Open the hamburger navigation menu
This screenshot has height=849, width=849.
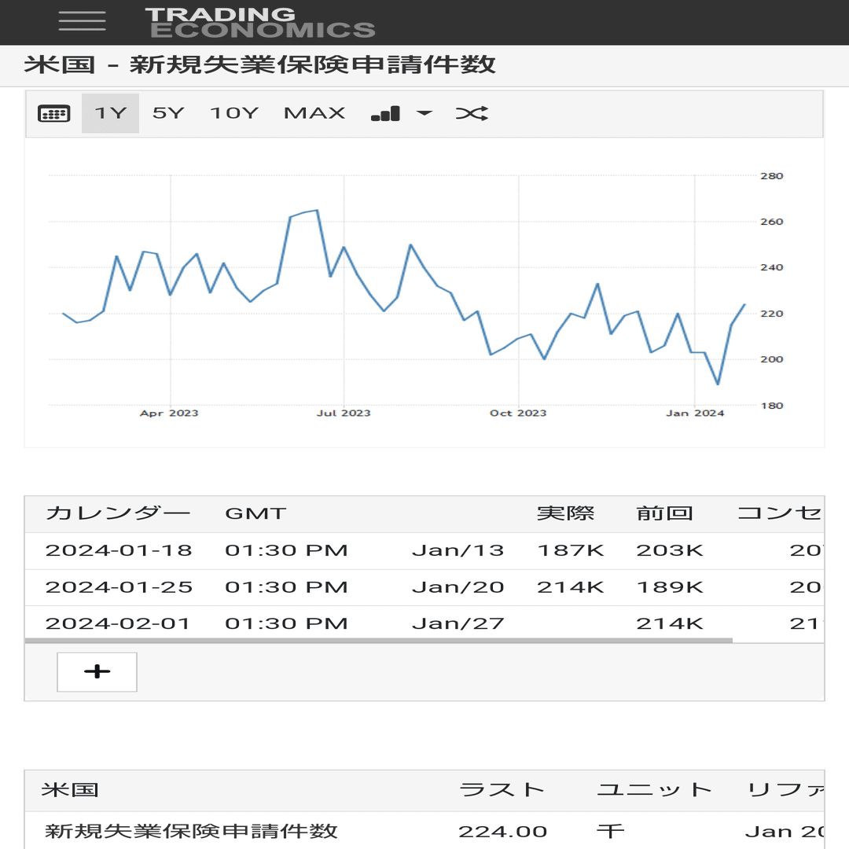click(82, 21)
